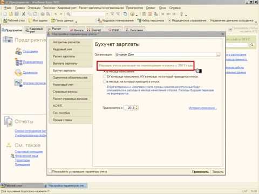259x194 pixels.
Task: Select the 'в месяце начисления' radio button
Action: coord(105,71)
